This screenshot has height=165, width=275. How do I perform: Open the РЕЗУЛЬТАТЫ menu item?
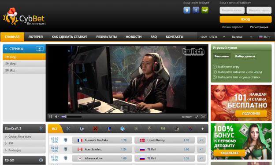[x=107, y=37]
